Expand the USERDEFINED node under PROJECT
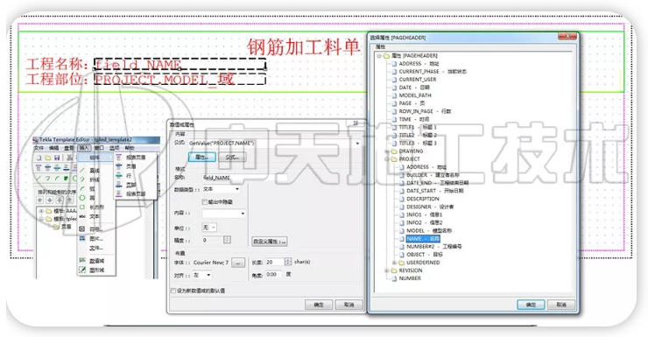The height and width of the screenshot is (337, 648). click(394, 263)
